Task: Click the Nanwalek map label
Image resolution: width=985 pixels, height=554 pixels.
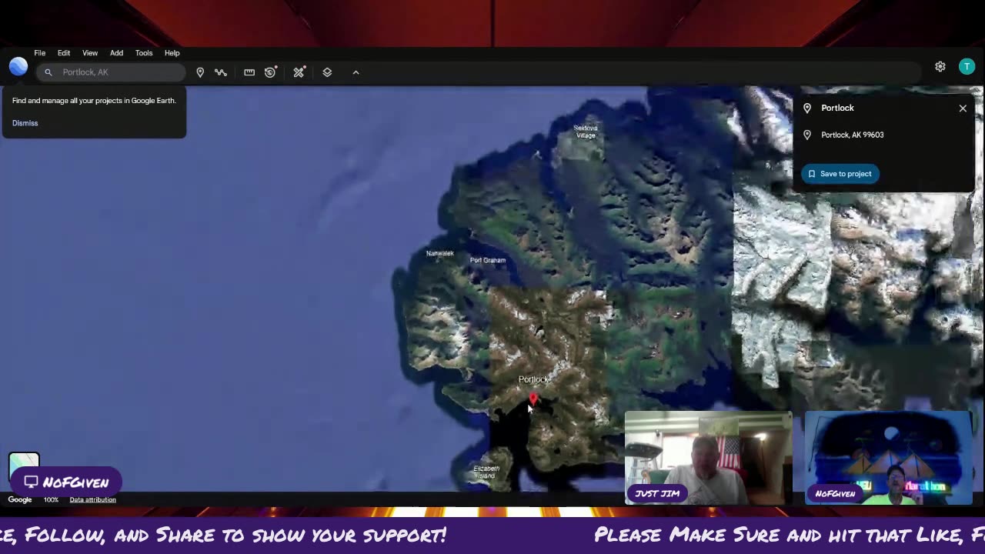Action: click(440, 253)
